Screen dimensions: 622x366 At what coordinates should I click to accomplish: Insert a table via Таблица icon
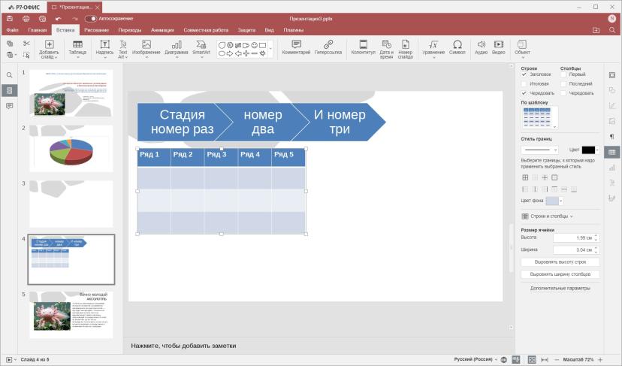77,49
